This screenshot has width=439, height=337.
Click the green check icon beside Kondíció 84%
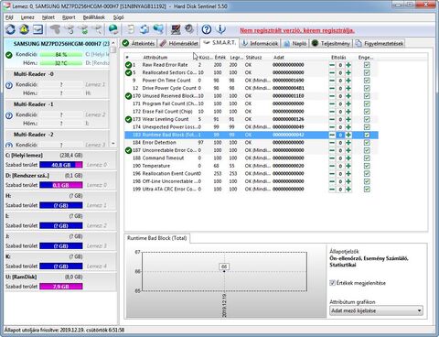point(9,55)
